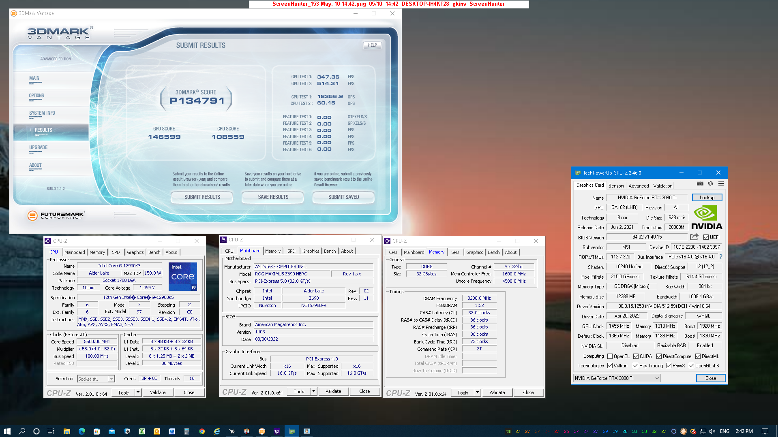Click the GPU-Z Name field RTX 3080 Ti
This screenshot has height=437, width=778.
[647, 198]
